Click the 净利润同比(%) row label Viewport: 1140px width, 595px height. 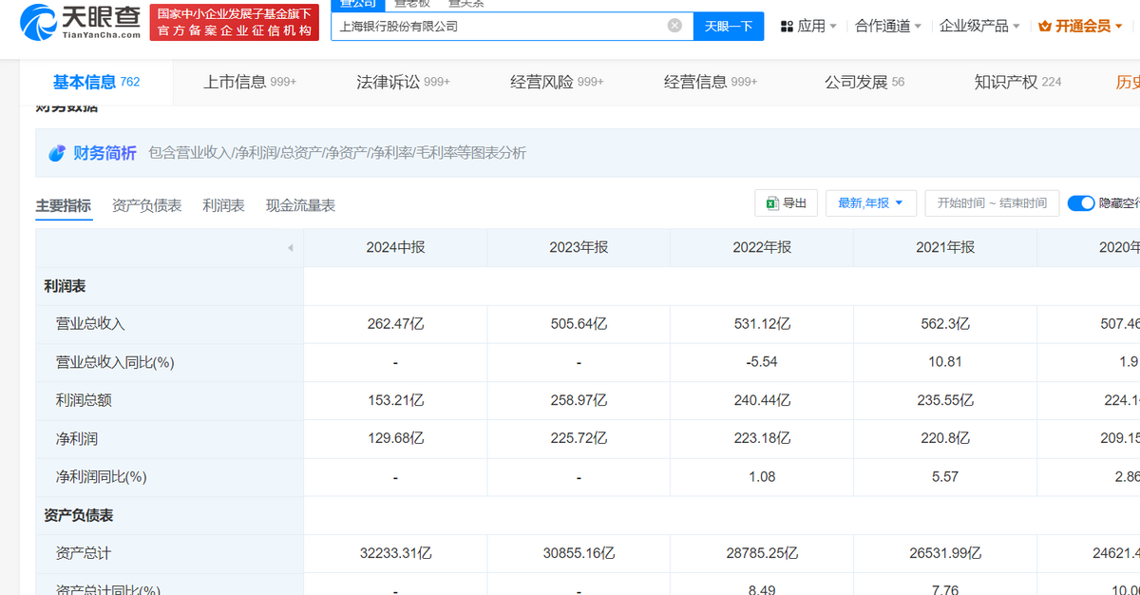102,476
